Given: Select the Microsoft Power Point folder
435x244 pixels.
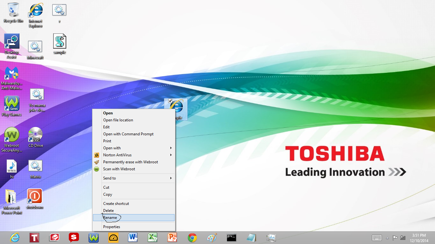Looking at the screenshot, I should 12,202.
